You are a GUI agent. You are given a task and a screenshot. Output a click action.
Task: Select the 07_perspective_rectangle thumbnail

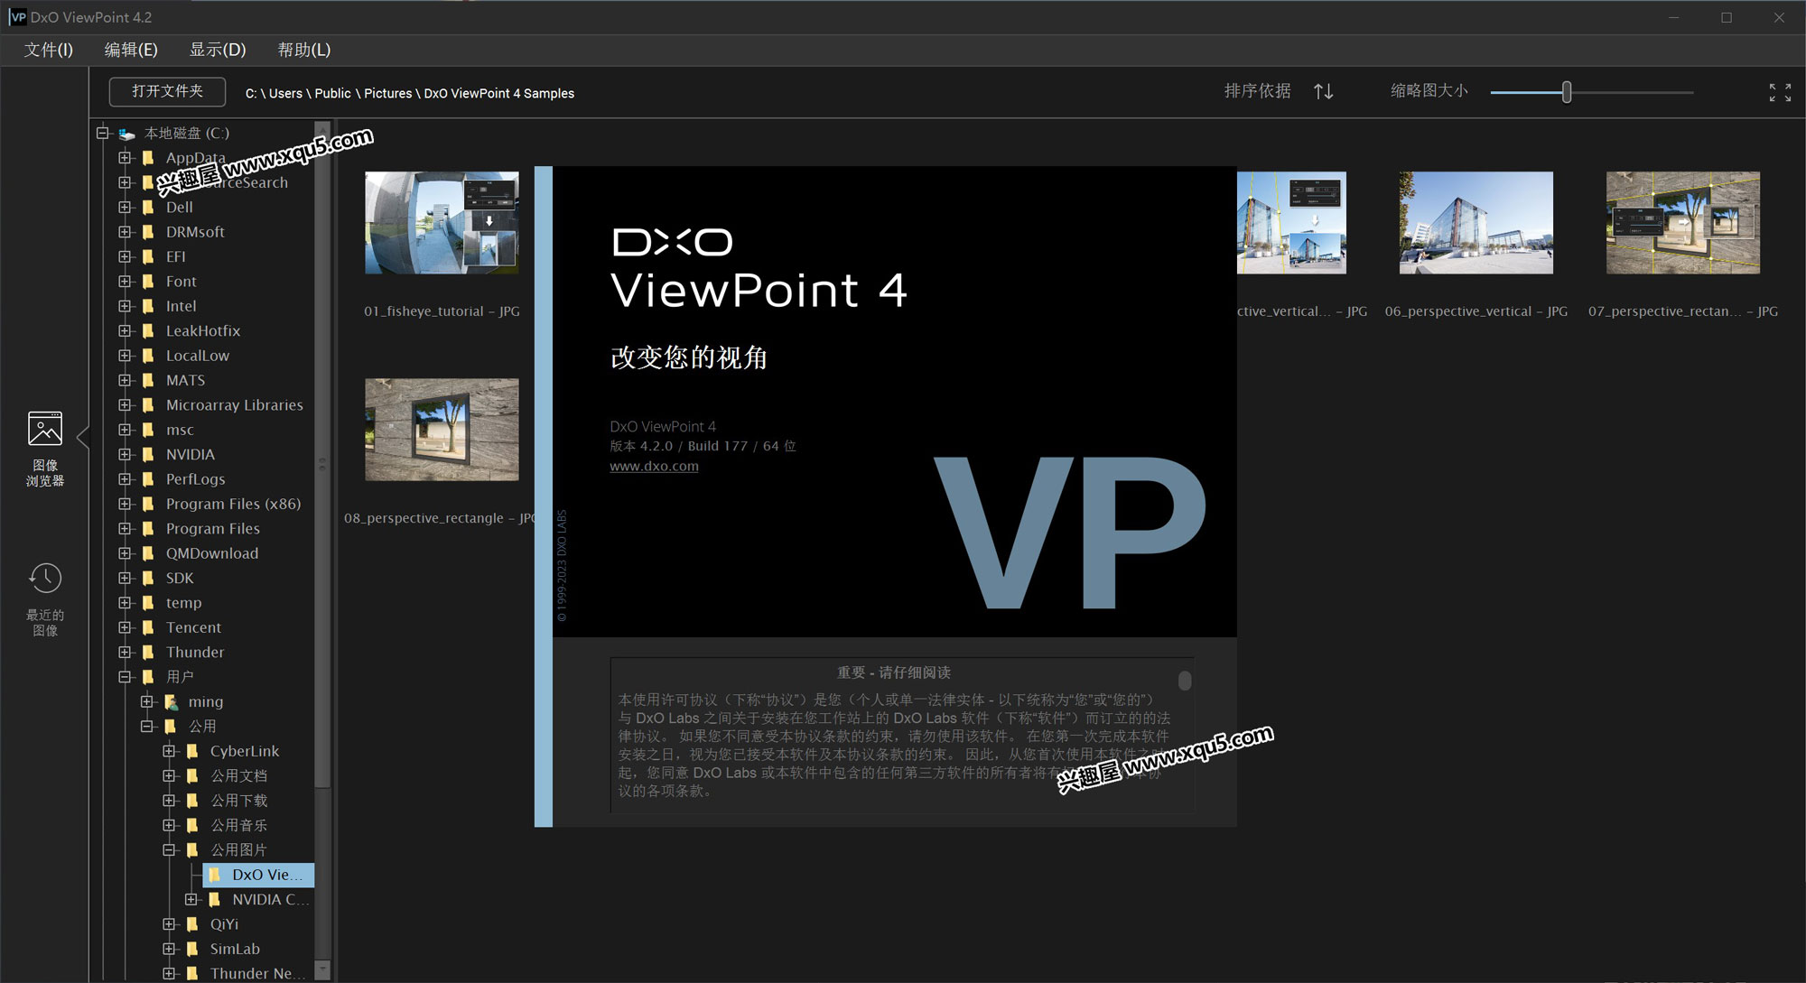(1683, 223)
